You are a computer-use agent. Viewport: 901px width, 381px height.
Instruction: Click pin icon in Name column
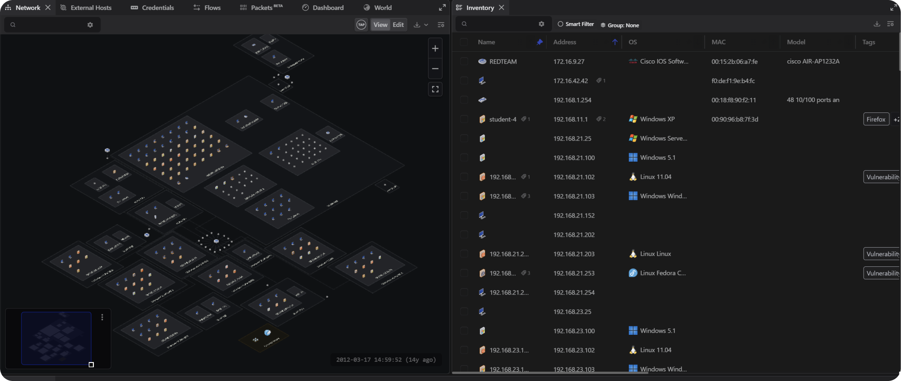point(539,42)
